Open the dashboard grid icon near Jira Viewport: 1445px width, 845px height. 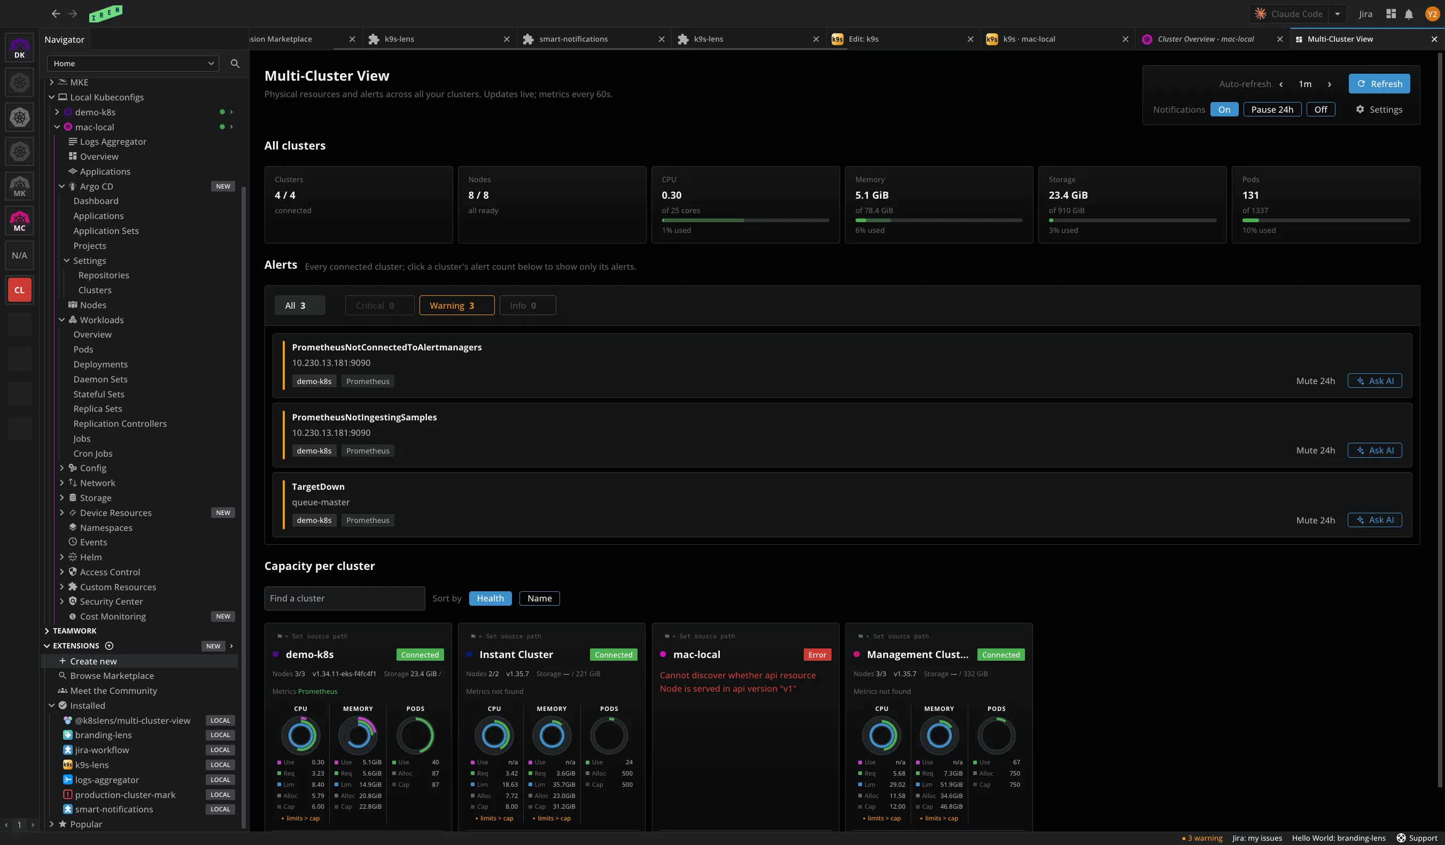pos(1391,14)
